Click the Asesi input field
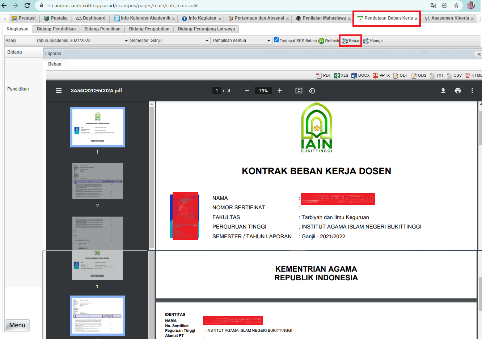Screen dimensions: 482x339 (x=26, y=41)
